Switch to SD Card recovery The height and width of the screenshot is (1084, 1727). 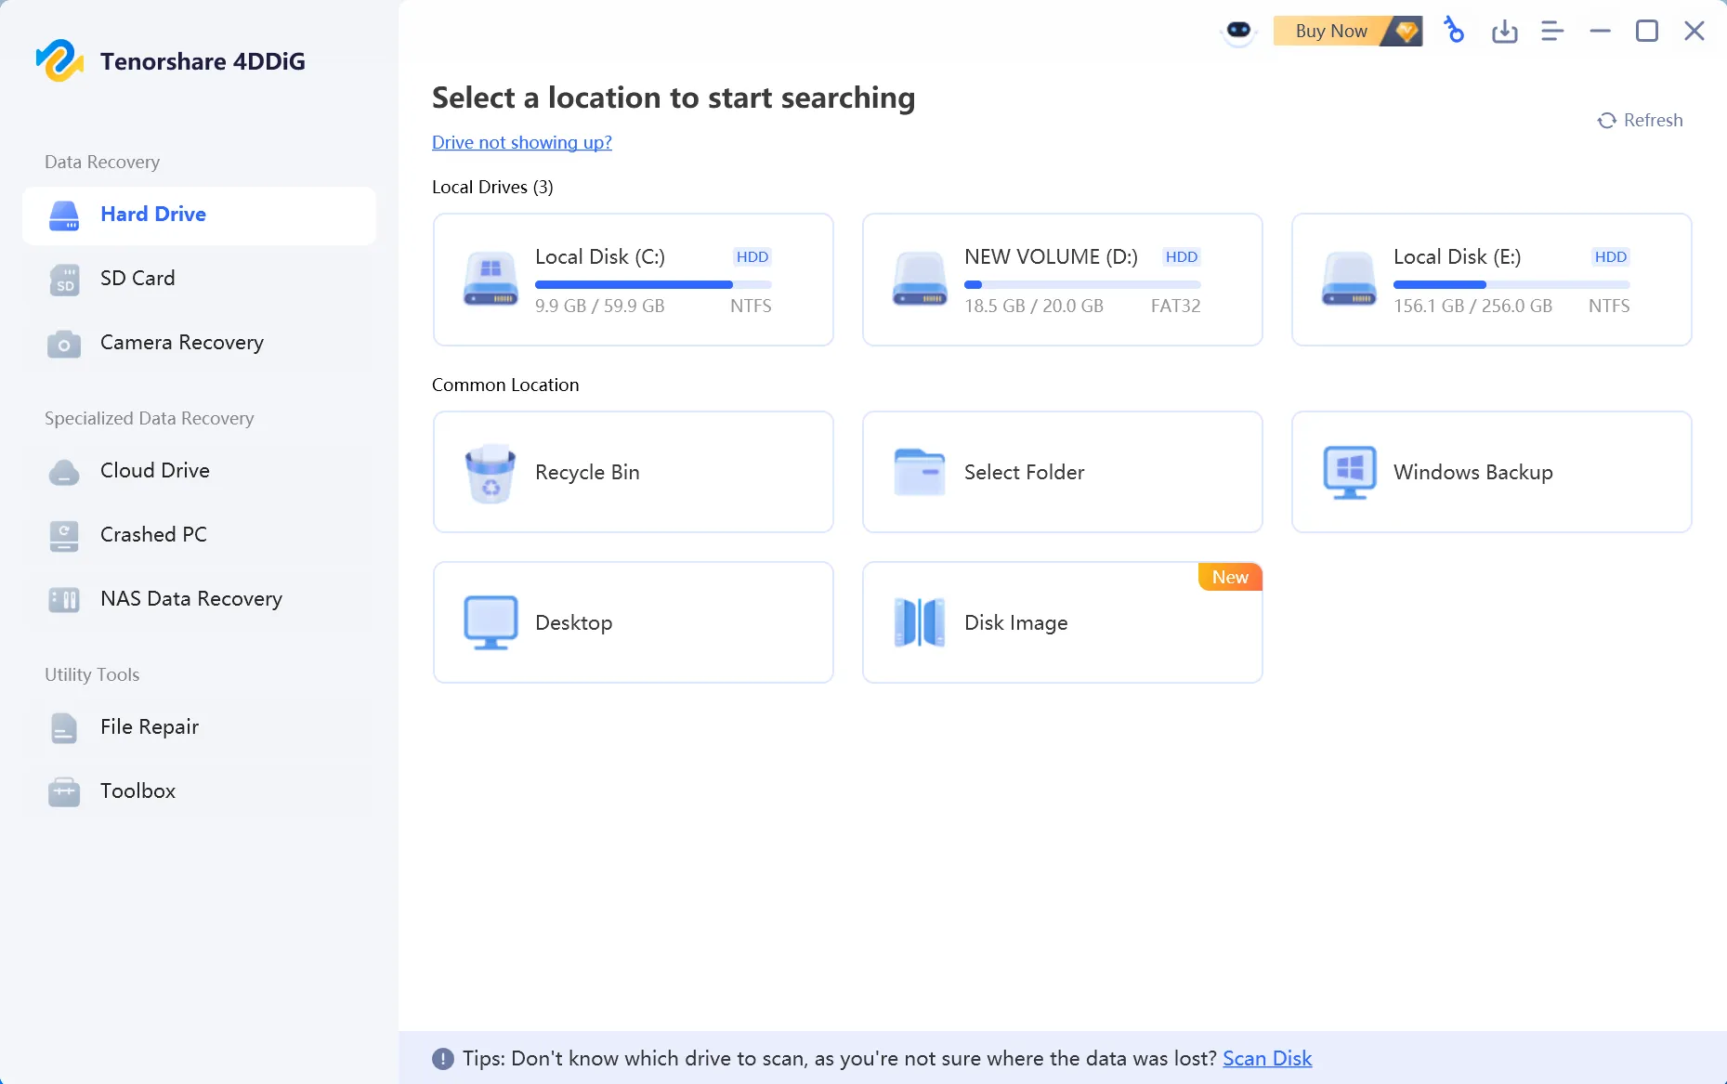pos(199,279)
